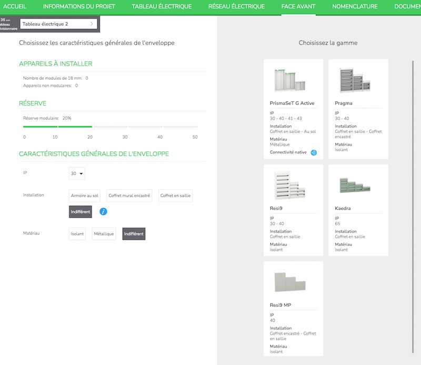Select the Resi9 MP enclosure image
This screenshot has height=365, width=421.
[x=290, y=282]
